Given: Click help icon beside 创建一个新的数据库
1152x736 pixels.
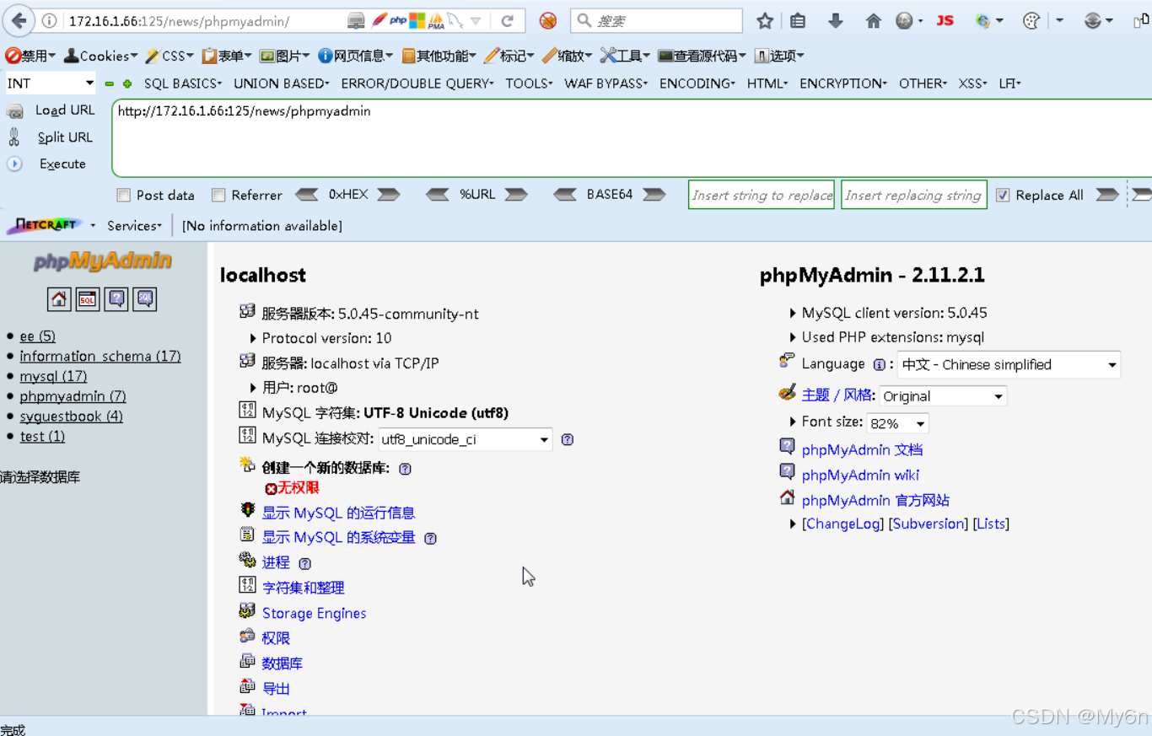Looking at the screenshot, I should coord(405,469).
